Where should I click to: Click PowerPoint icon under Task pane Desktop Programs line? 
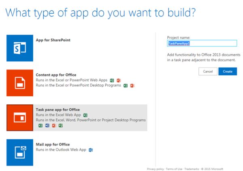tap(54, 125)
